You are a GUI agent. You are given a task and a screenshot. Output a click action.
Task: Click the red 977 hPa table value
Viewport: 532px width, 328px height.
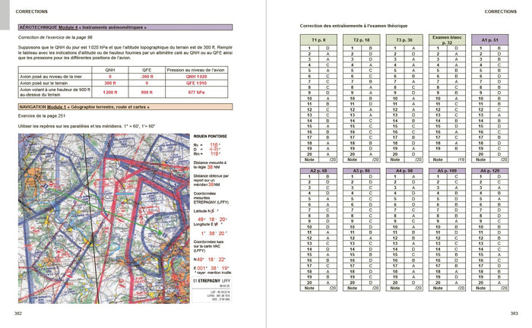pyautogui.click(x=197, y=91)
